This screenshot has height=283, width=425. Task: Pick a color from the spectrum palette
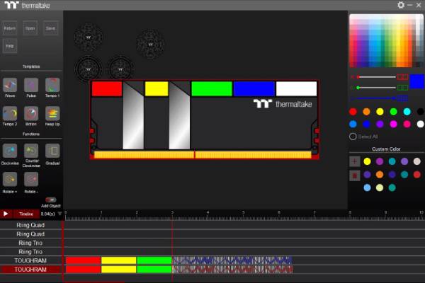386,40
